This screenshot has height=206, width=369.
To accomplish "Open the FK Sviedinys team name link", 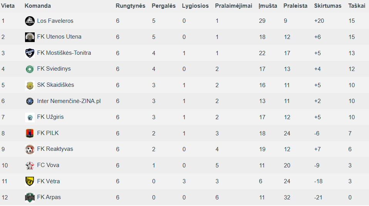I will click(54, 69).
